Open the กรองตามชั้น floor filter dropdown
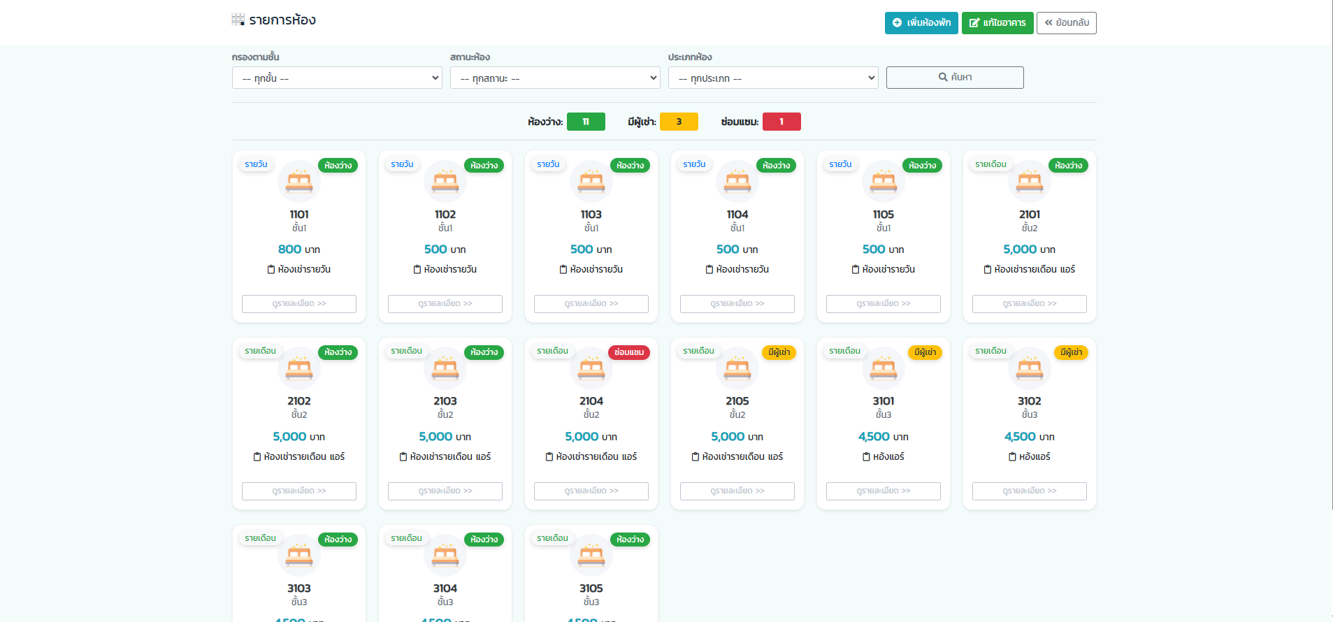This screenshot has height=622, width=1333. pos(337,78)
